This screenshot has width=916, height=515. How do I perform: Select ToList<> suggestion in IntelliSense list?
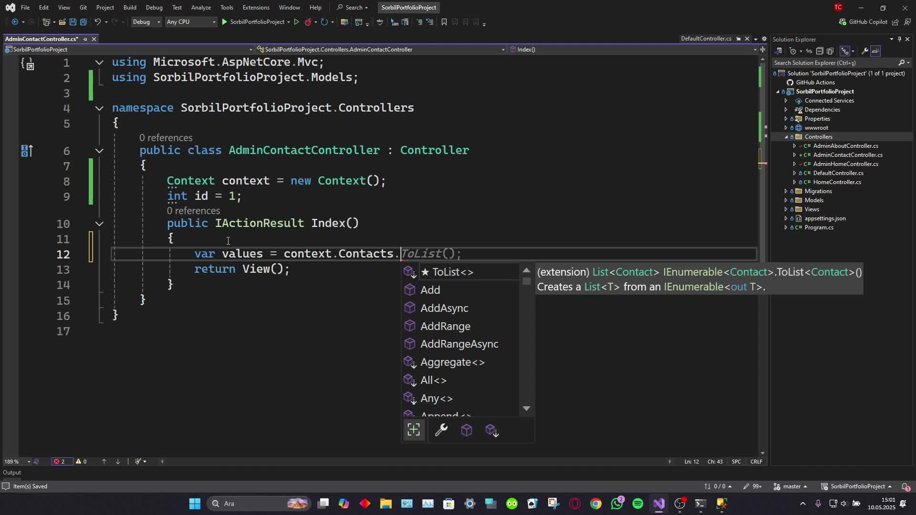[460, 272]
